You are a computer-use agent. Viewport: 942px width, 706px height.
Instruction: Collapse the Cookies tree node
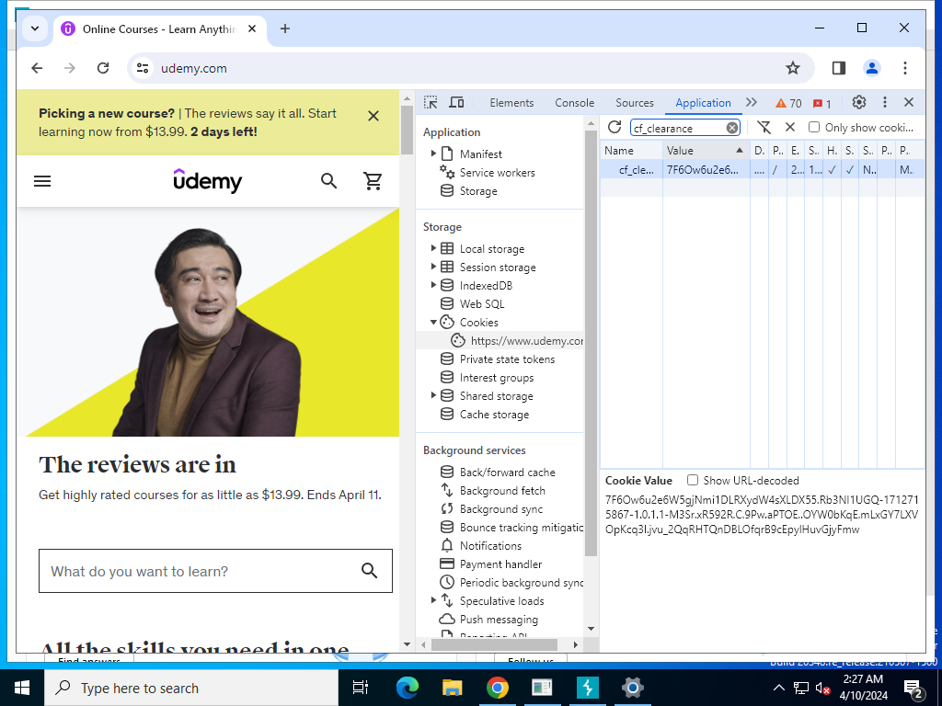[434, 323]
